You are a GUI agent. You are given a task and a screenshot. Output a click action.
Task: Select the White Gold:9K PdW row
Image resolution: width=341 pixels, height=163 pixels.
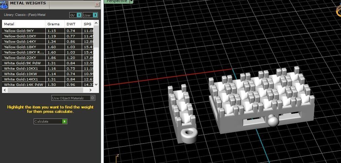(x=48, y=63)
